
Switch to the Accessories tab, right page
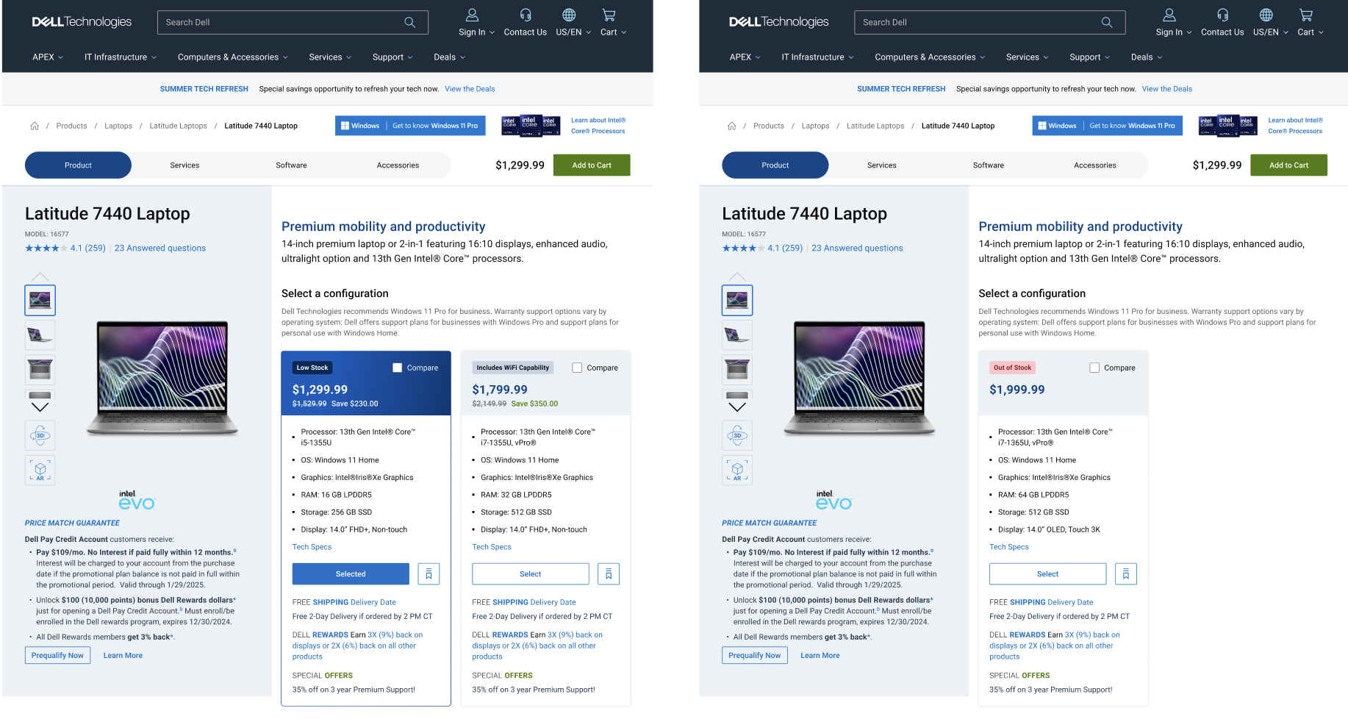pyautogui.click(x=1095, y=165)
